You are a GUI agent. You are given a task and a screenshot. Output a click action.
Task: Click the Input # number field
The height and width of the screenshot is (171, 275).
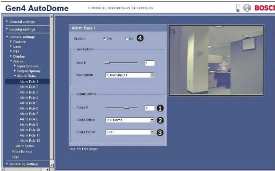[x=150, y=63]
